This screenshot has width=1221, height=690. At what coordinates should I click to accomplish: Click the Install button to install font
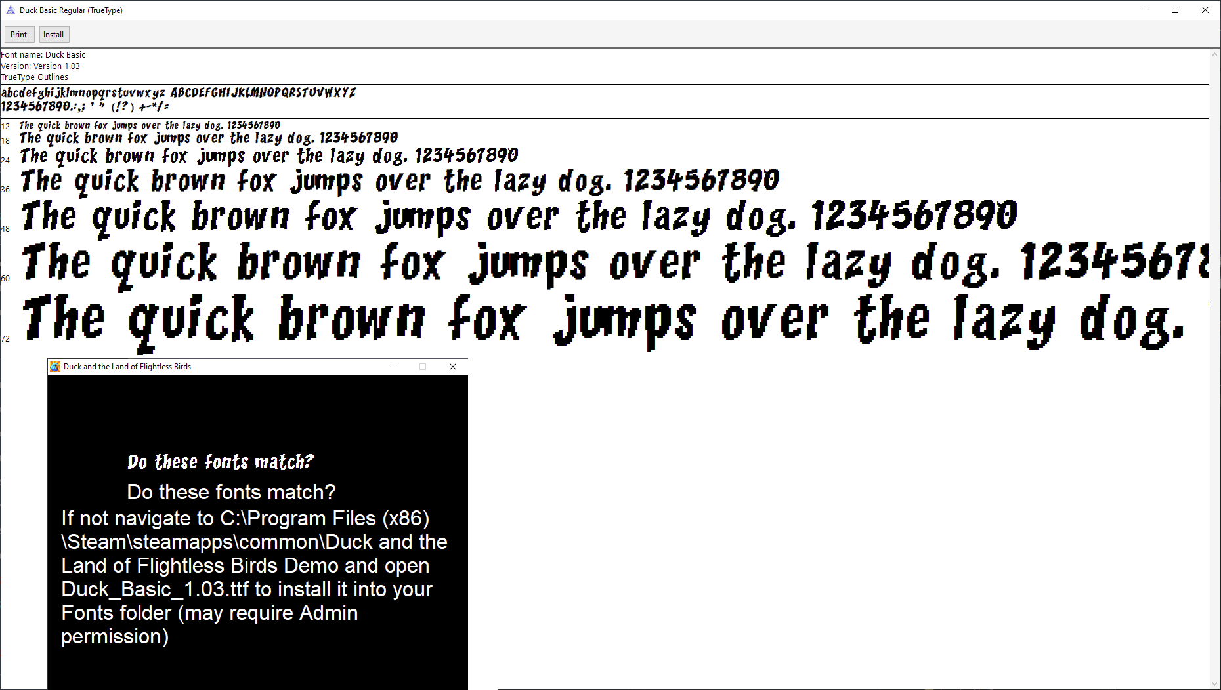[x=54, y=35]
